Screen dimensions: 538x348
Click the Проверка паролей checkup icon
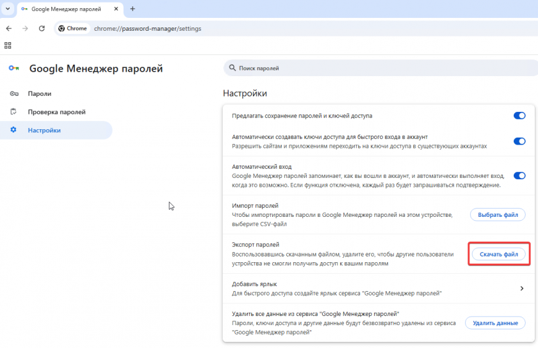point(14,112)
